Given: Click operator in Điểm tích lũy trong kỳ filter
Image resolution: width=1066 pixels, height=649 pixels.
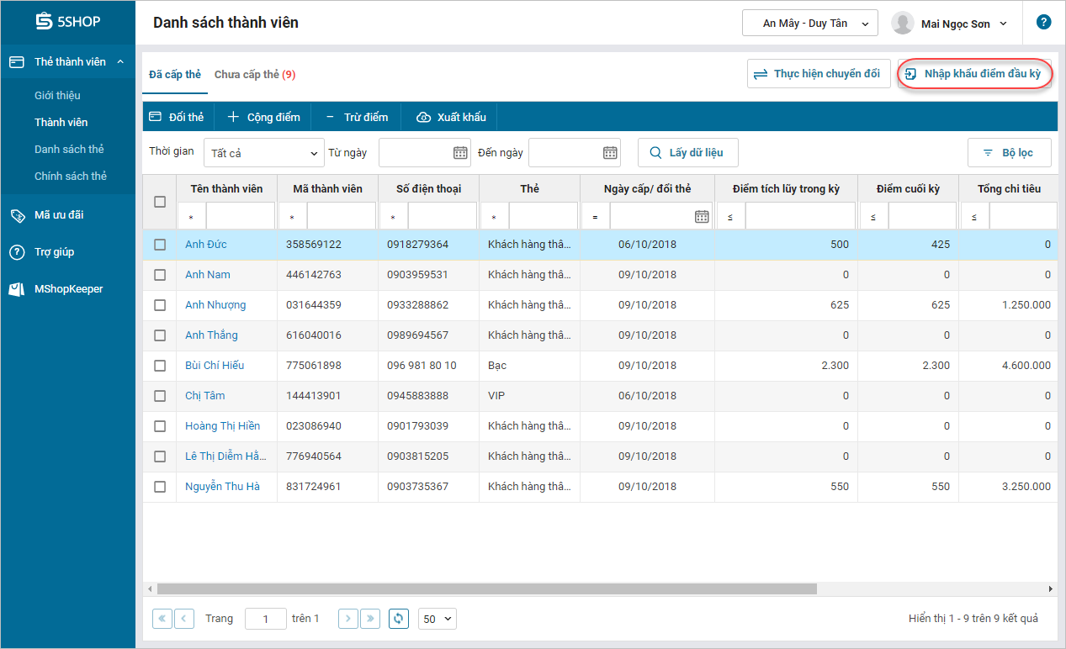Looking at the screenshot, I should pos(729,217).
